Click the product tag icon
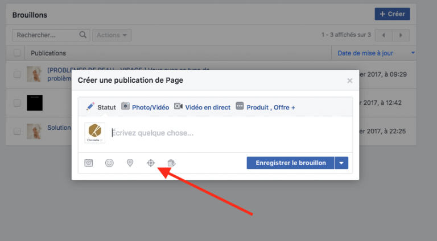Viewport: 437px width, 241px height. pos(171,163)
